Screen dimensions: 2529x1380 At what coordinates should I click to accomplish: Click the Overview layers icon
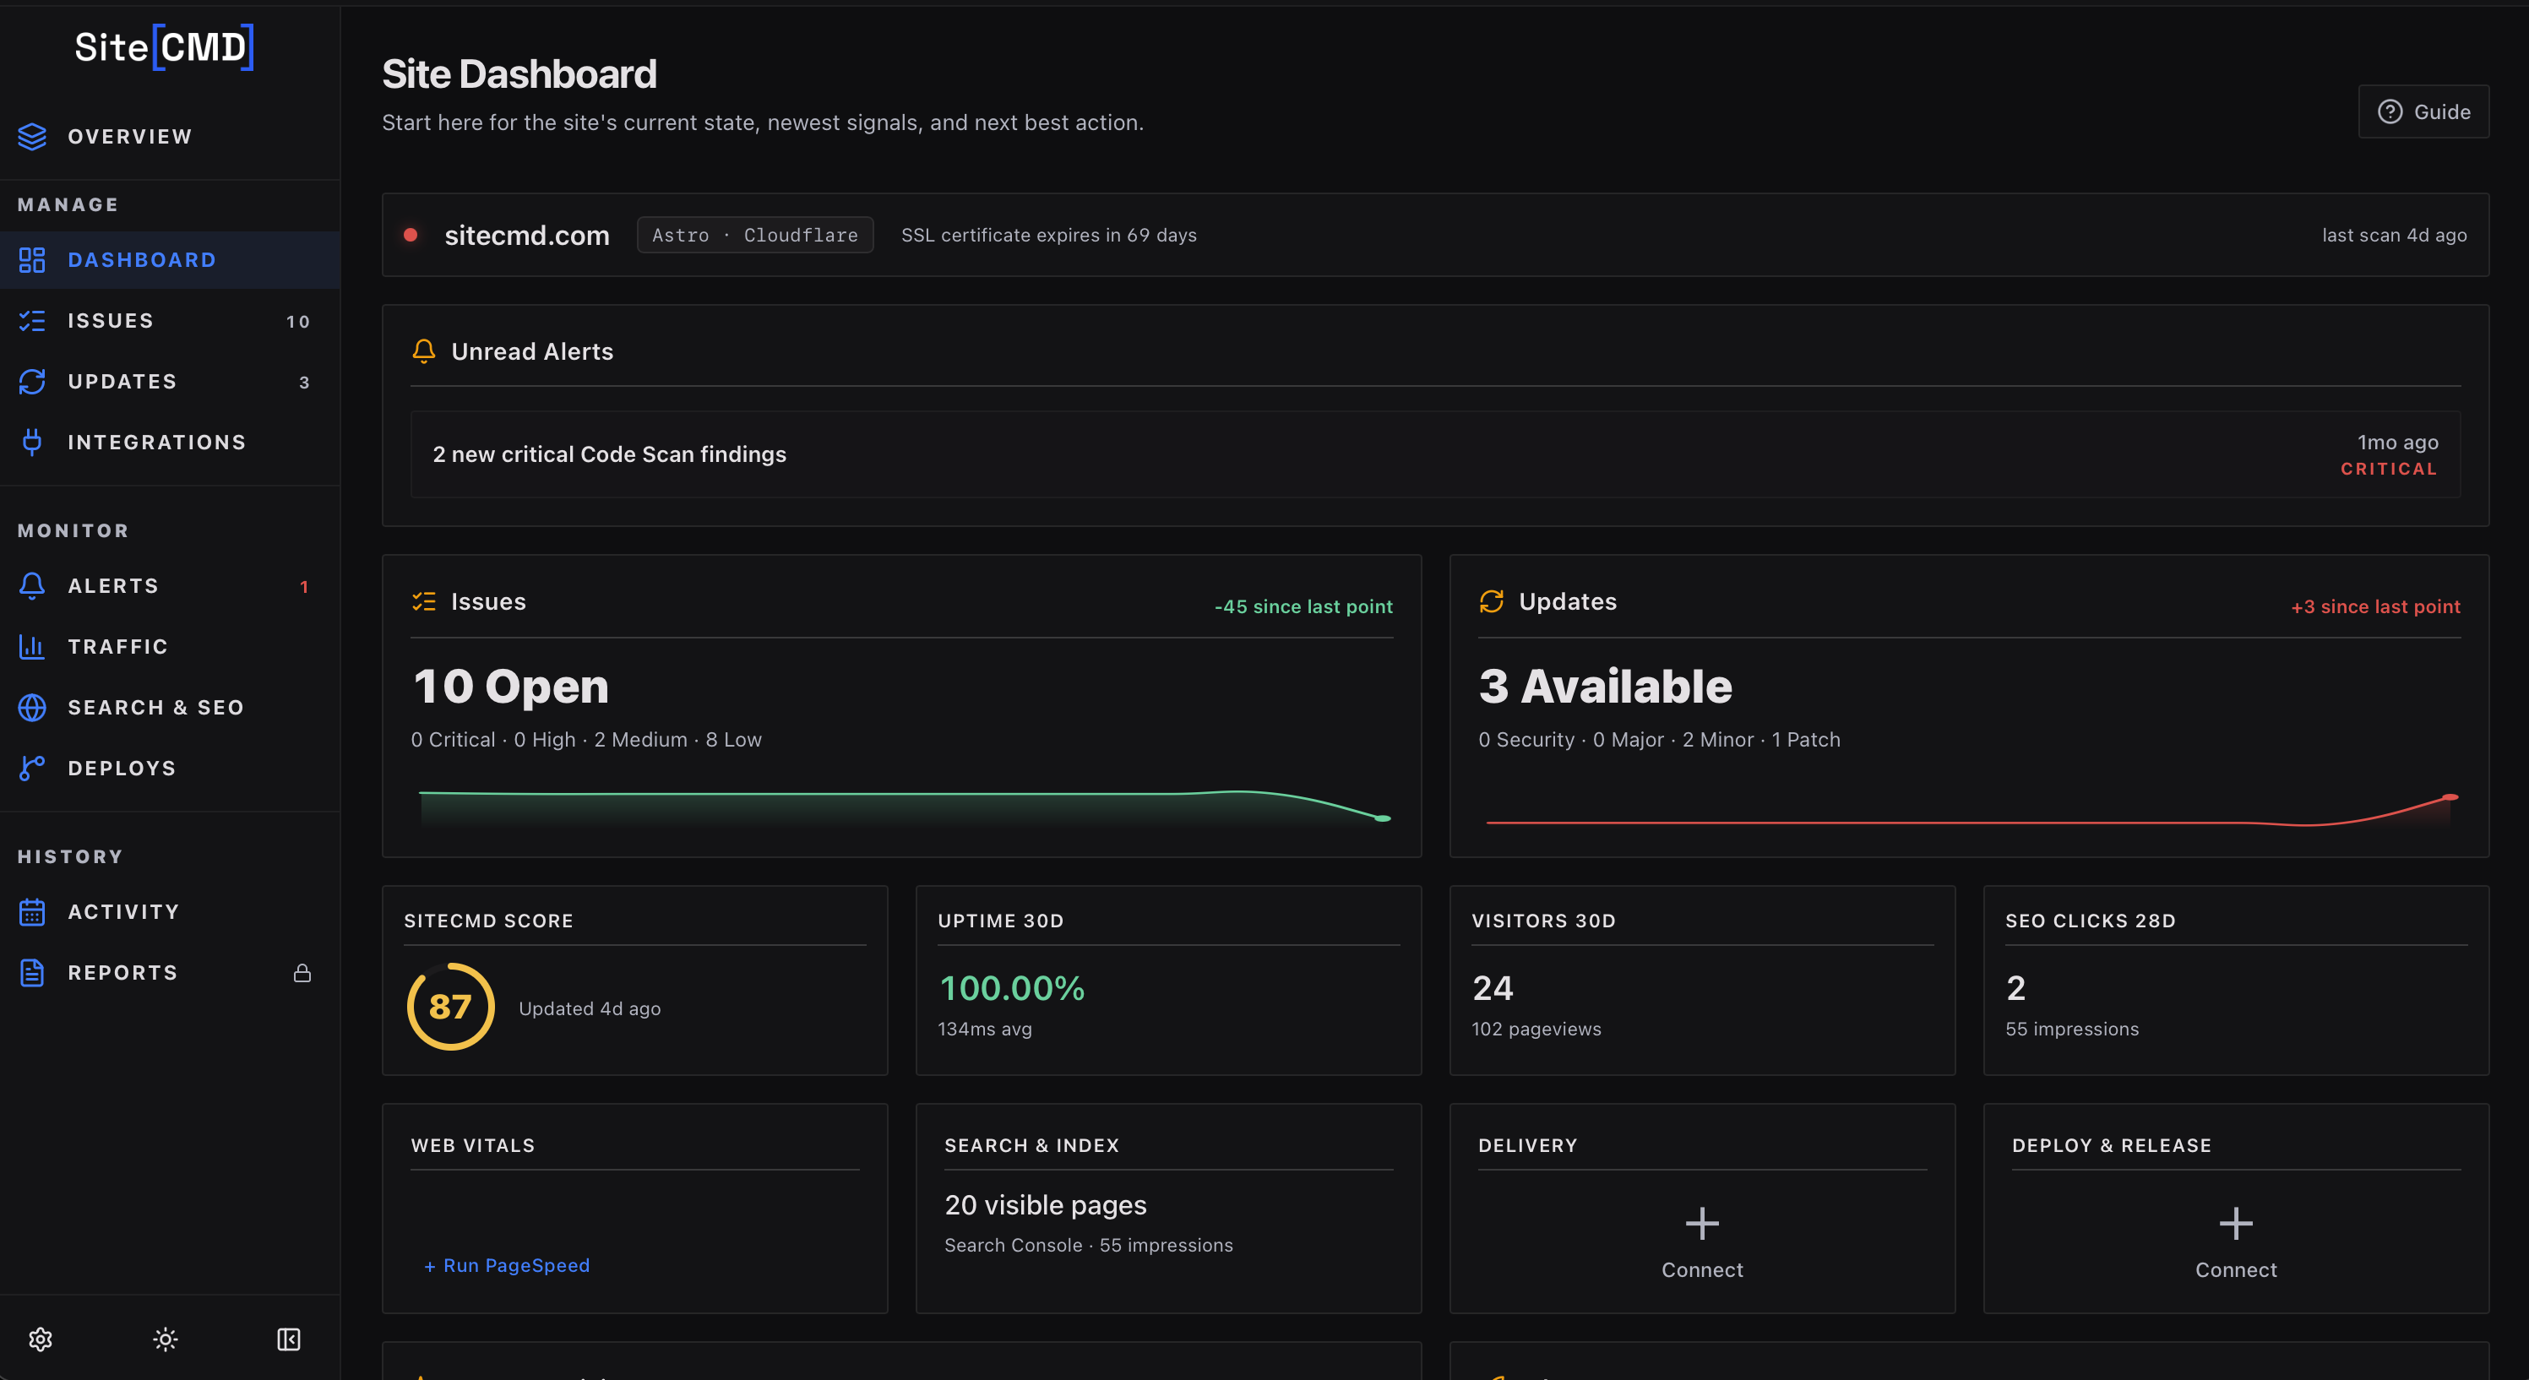coord(32,137)
